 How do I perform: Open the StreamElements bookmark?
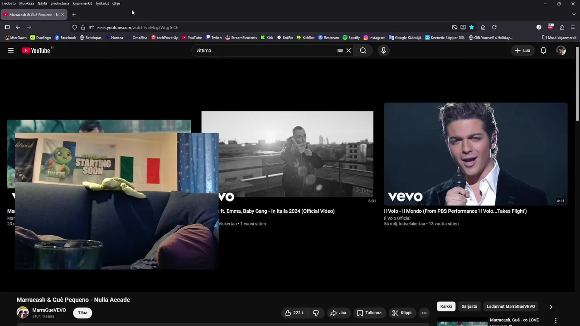[241, 38]
